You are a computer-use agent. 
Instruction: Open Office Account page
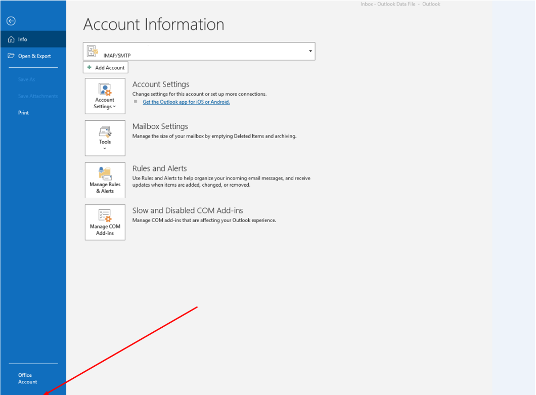27,379
